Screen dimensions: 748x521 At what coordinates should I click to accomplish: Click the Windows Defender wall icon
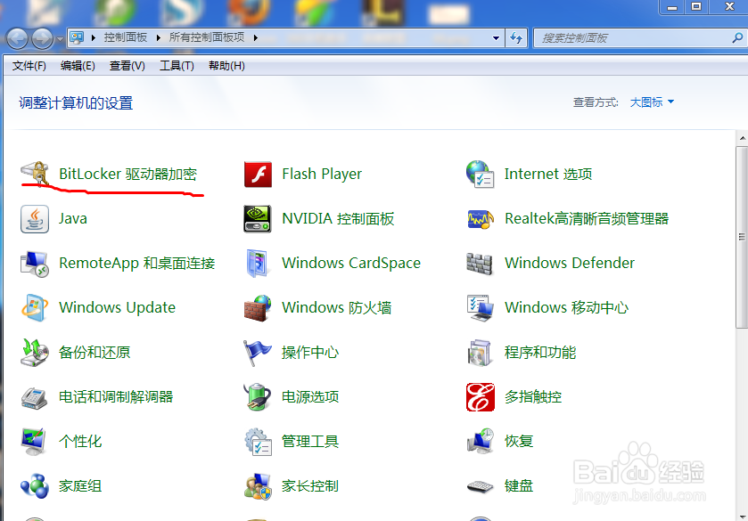tap(480, 264)
